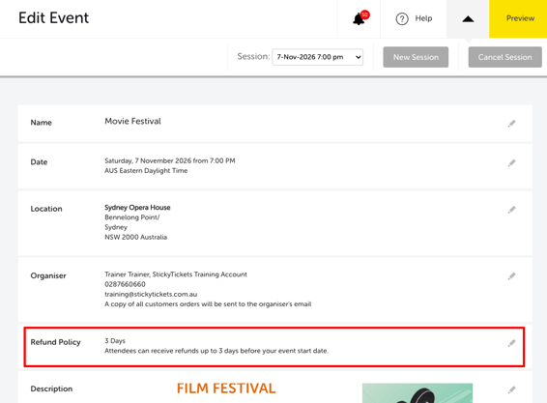This screenshot has width=547, height=403.
Task: Click the organiser phone number 0287660660
Action: [x=125, y=284]
